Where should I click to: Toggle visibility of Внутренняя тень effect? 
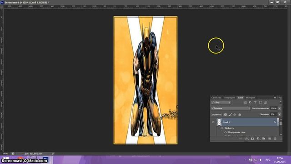[226, 132]
